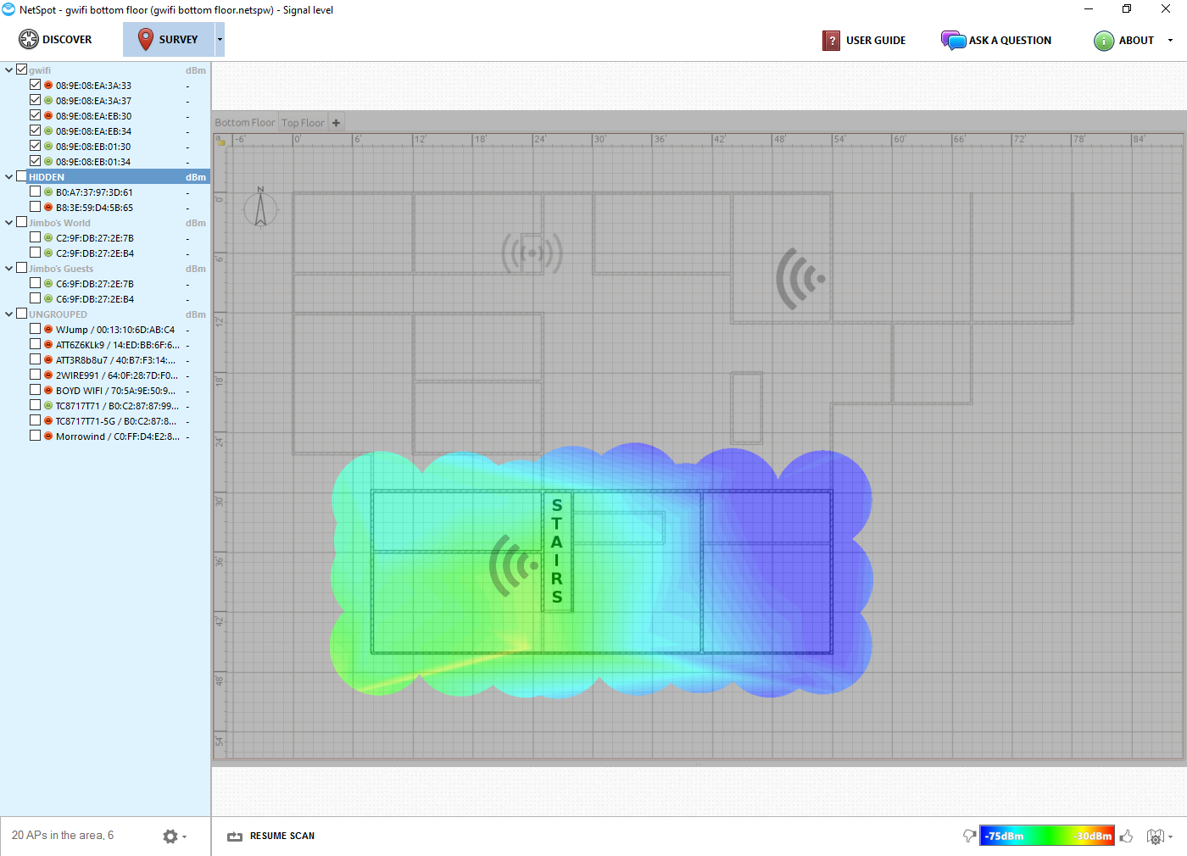Click the Resume Scan icon
Viewport: 1187px width, 856px height.
(x=235, y=836)
